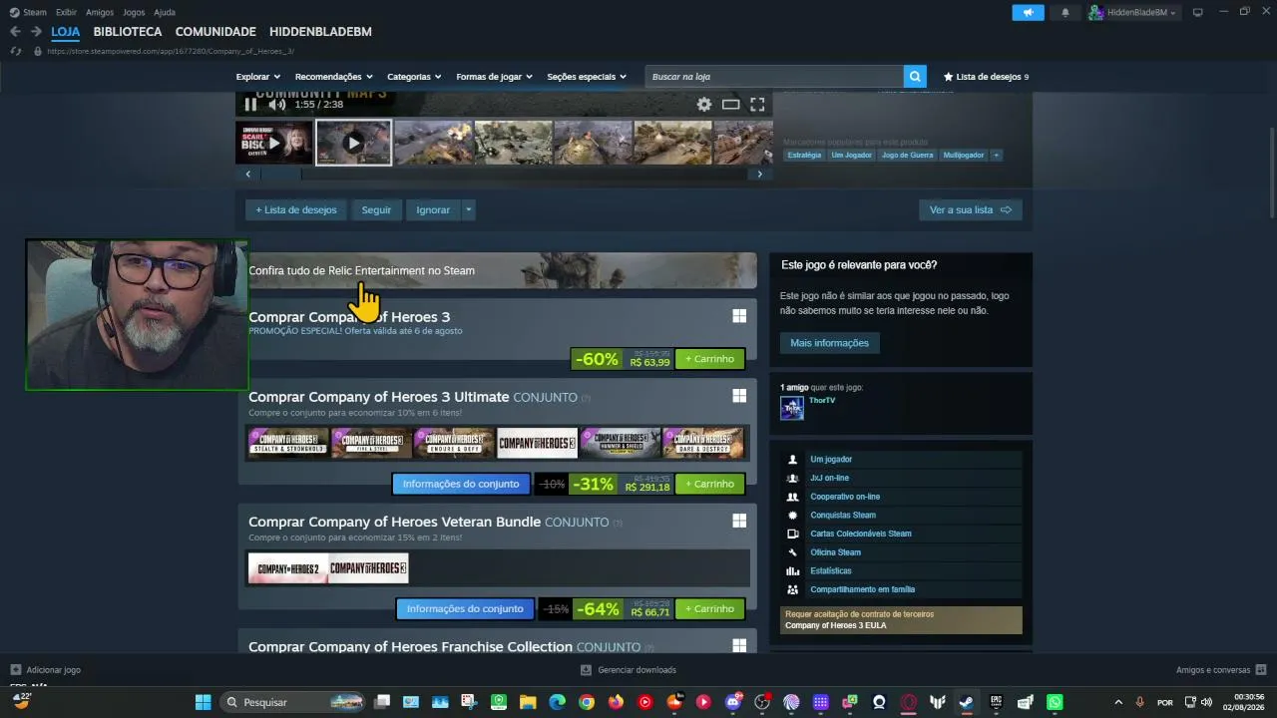
Task: Expand the Explorar dropdown
Action: (258, 77)
